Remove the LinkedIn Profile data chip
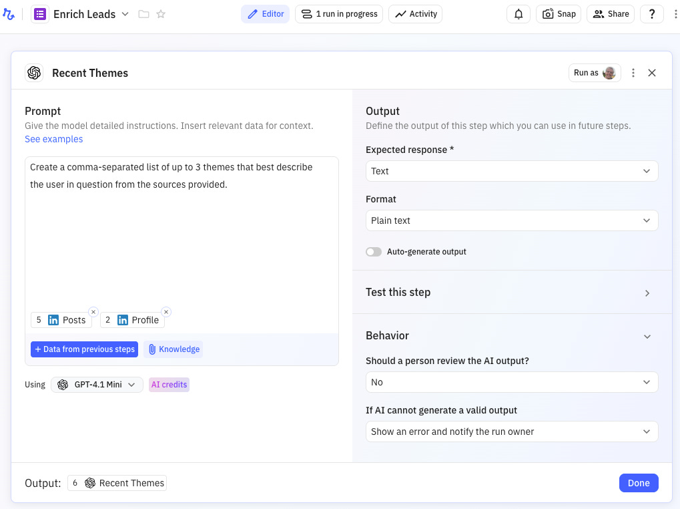The height and width of the screenshot is (509, 680). (166, 312)
